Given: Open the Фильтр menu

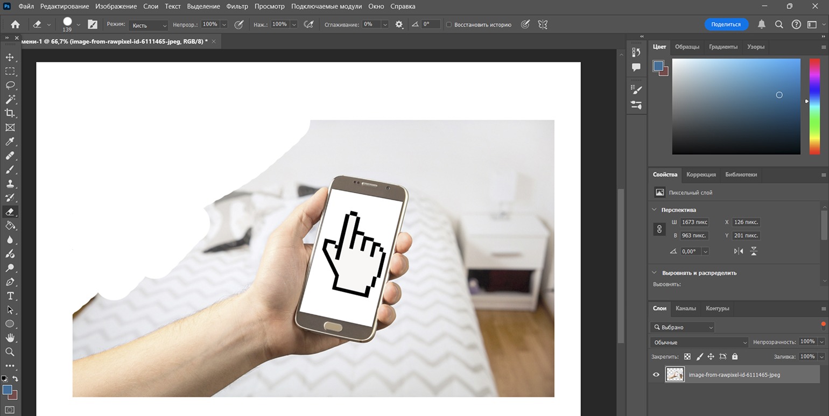Looking at the screenshot, I should (x=237, y=6).
